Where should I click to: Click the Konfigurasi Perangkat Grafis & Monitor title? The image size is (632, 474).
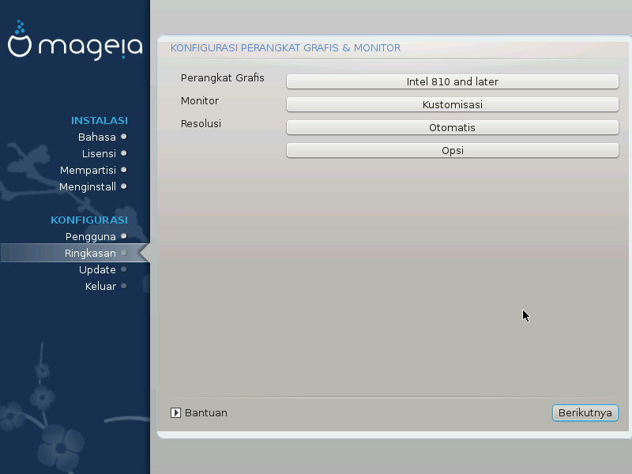tap(285, 48)
